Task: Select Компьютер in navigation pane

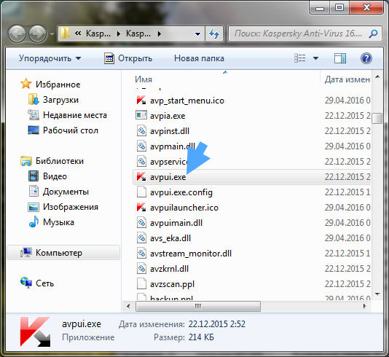Action: pyautogui.click(x=63, y=253)
